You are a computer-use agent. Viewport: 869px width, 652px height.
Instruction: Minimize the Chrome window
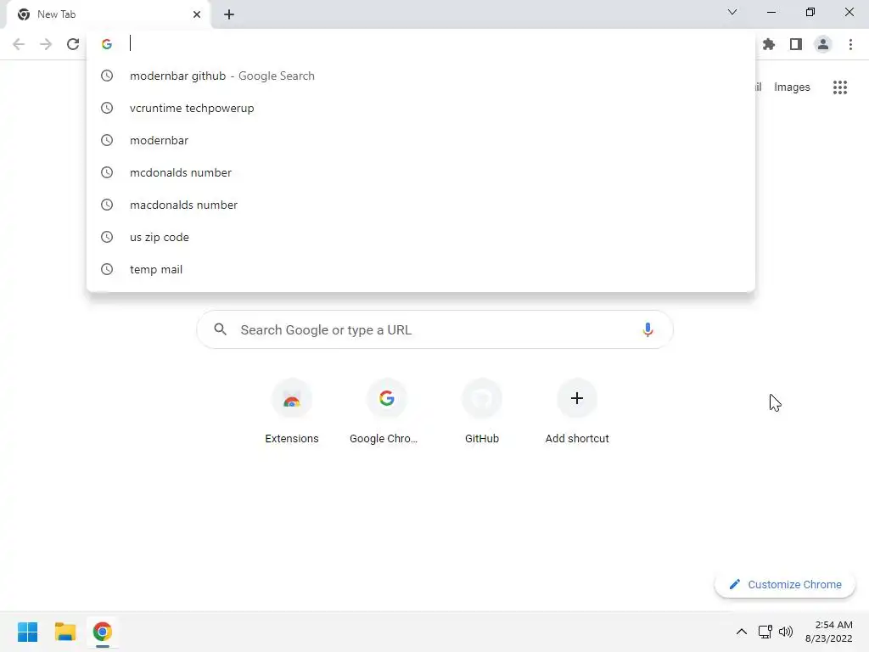click(771, 12)
